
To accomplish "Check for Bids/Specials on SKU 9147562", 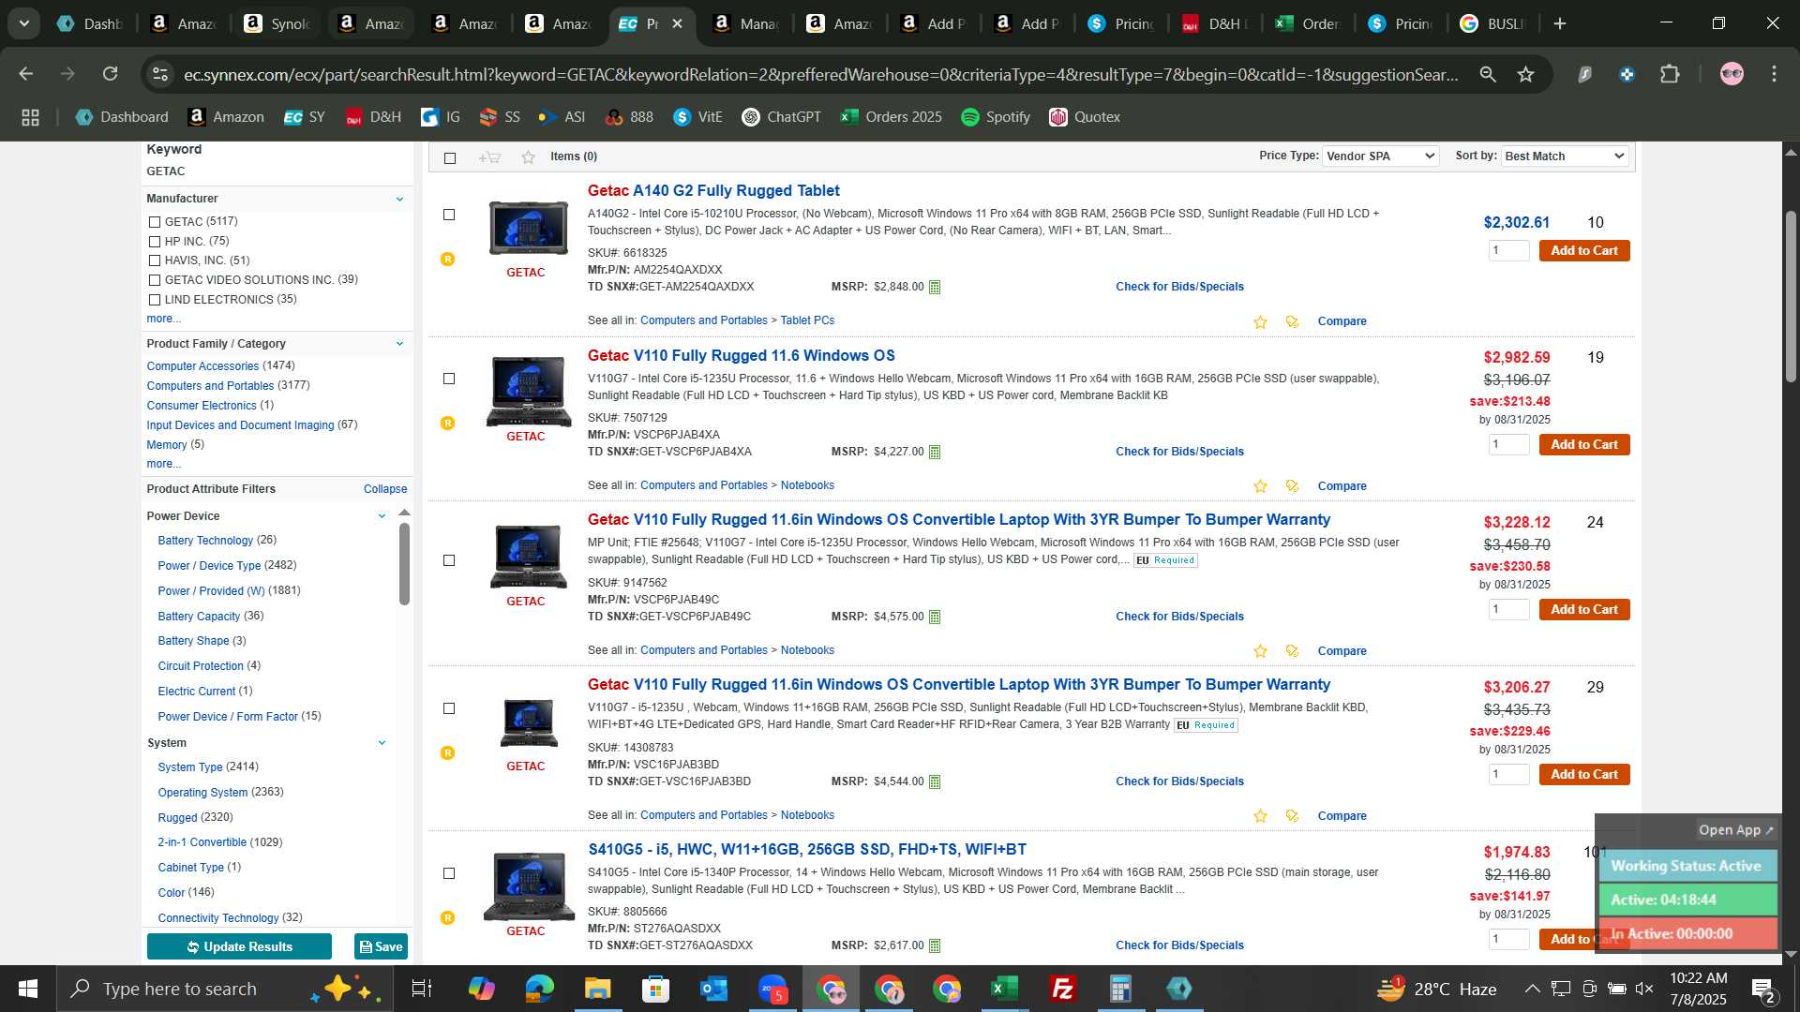I will pos(1179,617).
